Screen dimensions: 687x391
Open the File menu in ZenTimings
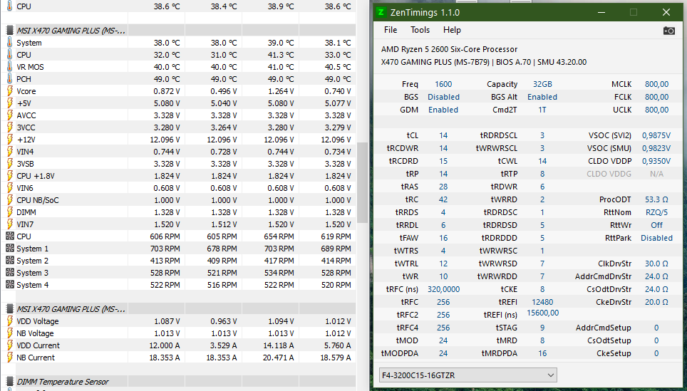[391, 30]
